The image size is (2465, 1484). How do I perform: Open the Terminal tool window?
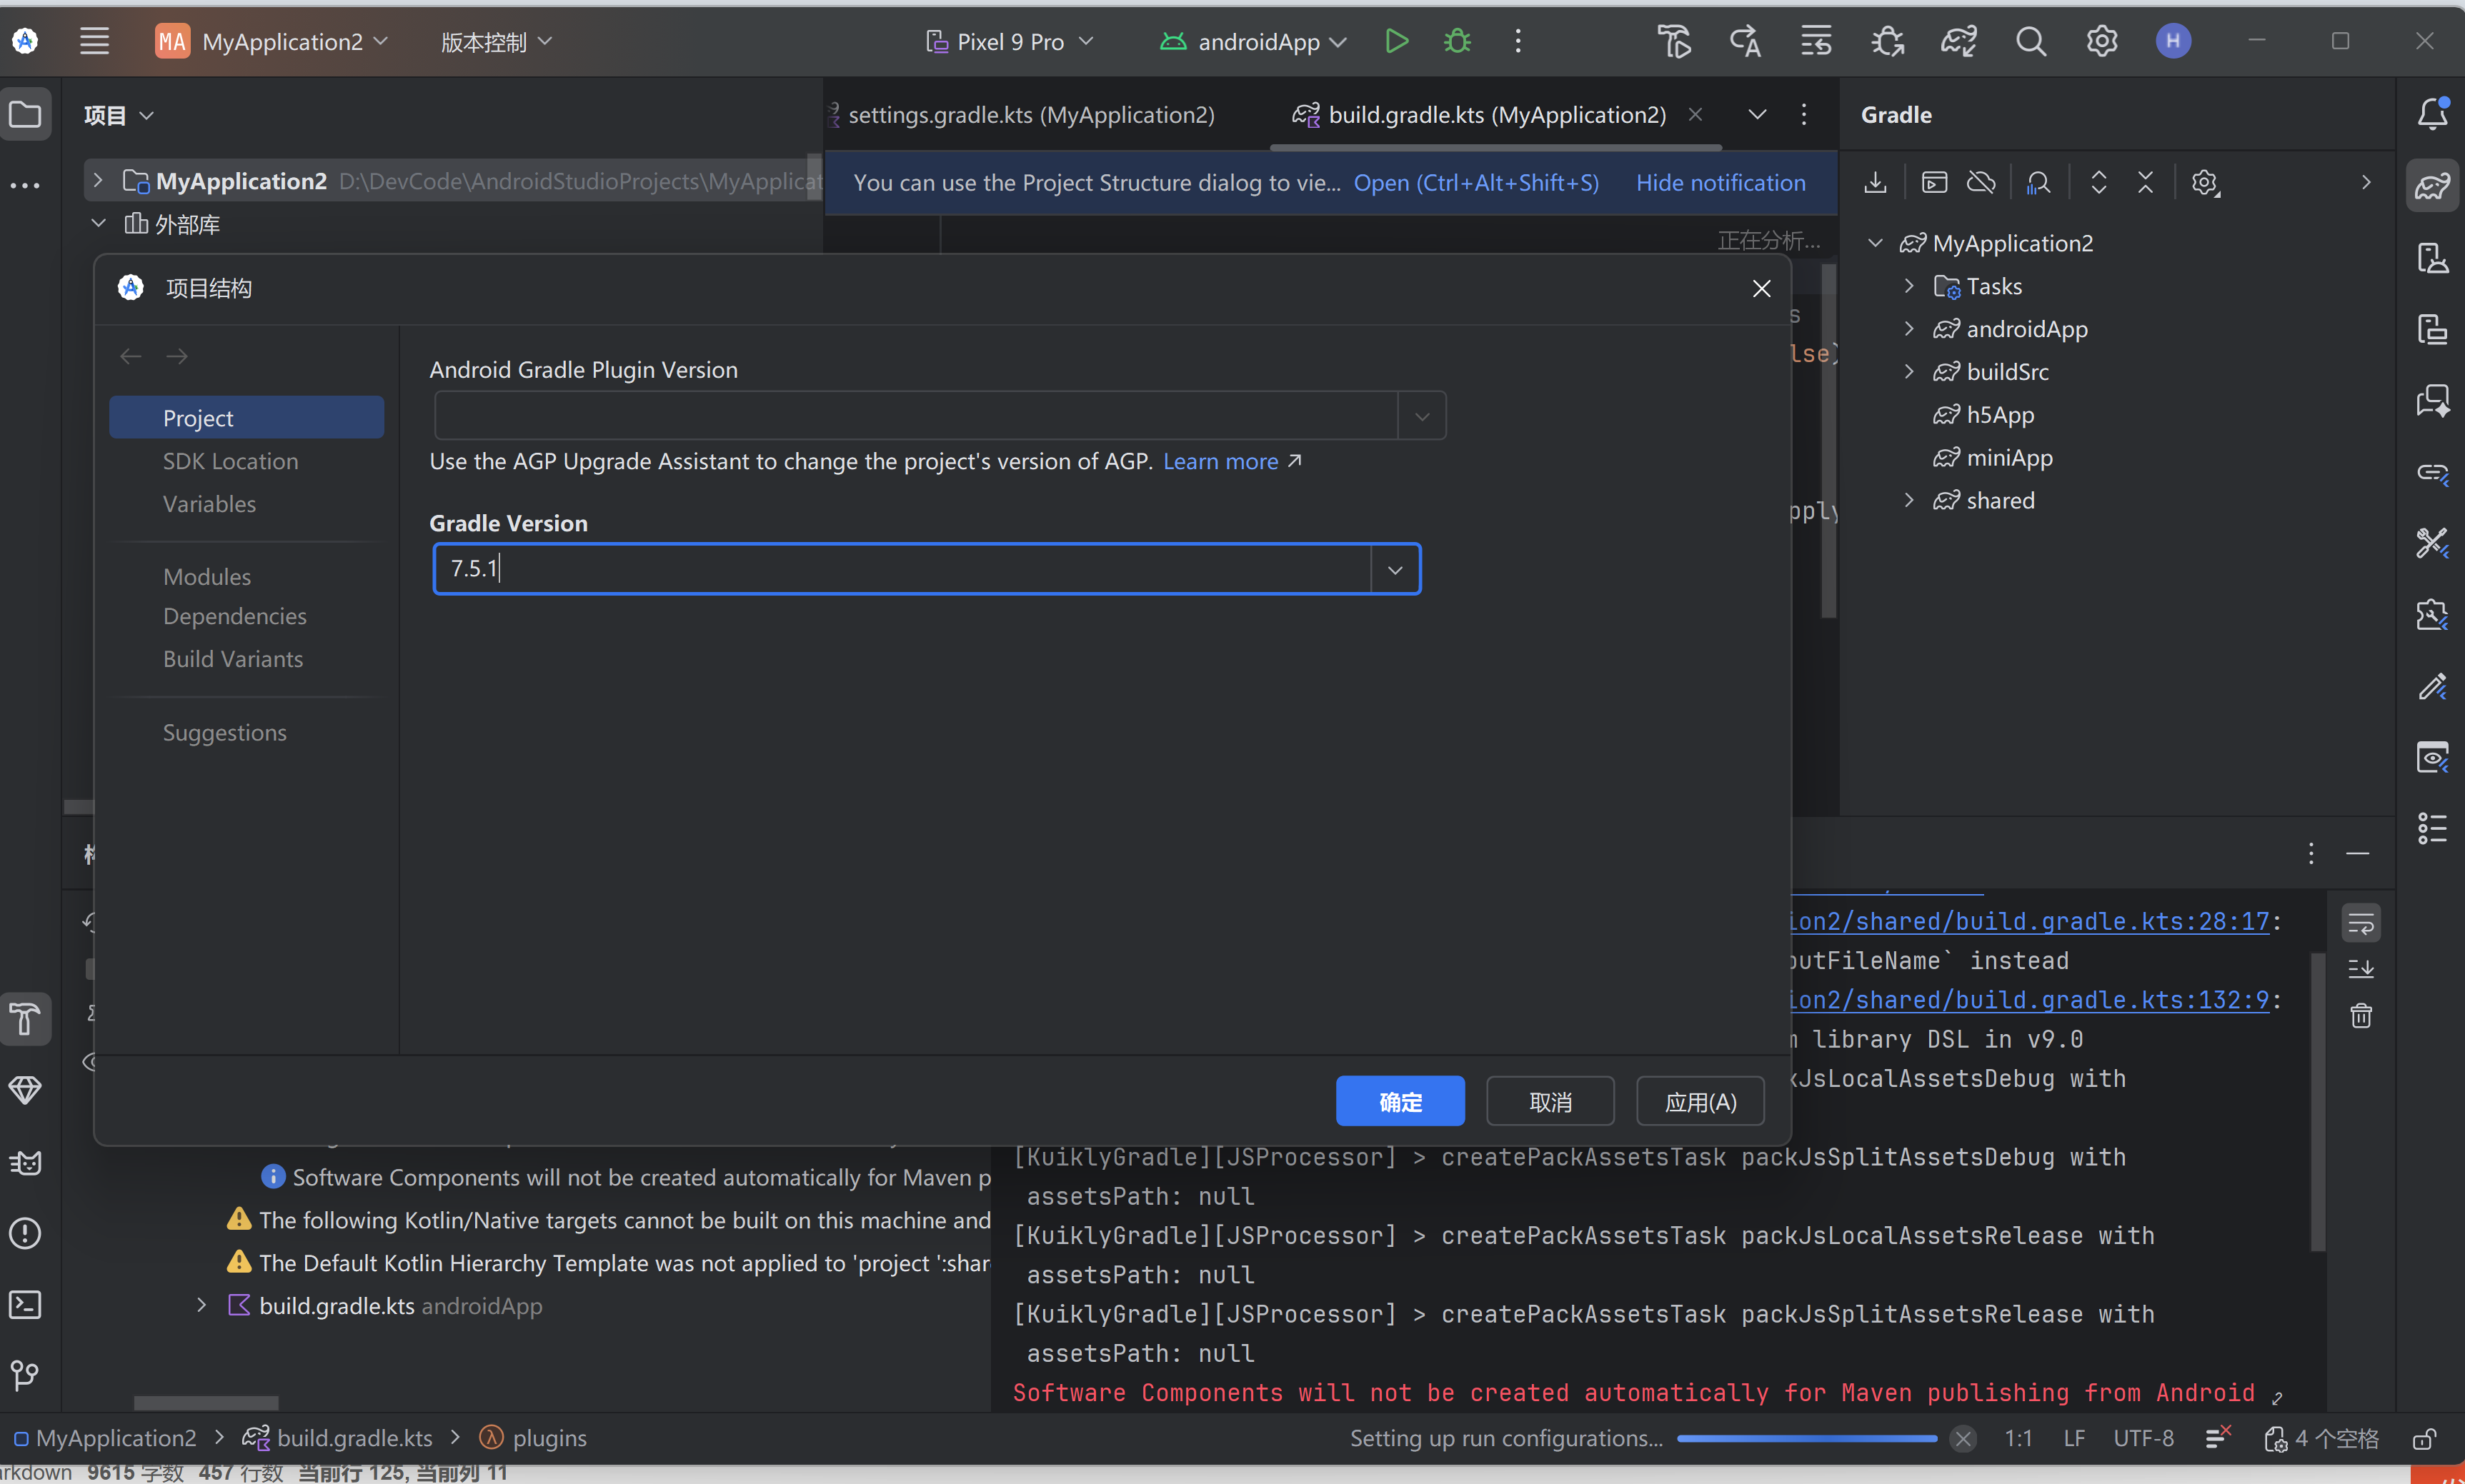pos(25,1304)
